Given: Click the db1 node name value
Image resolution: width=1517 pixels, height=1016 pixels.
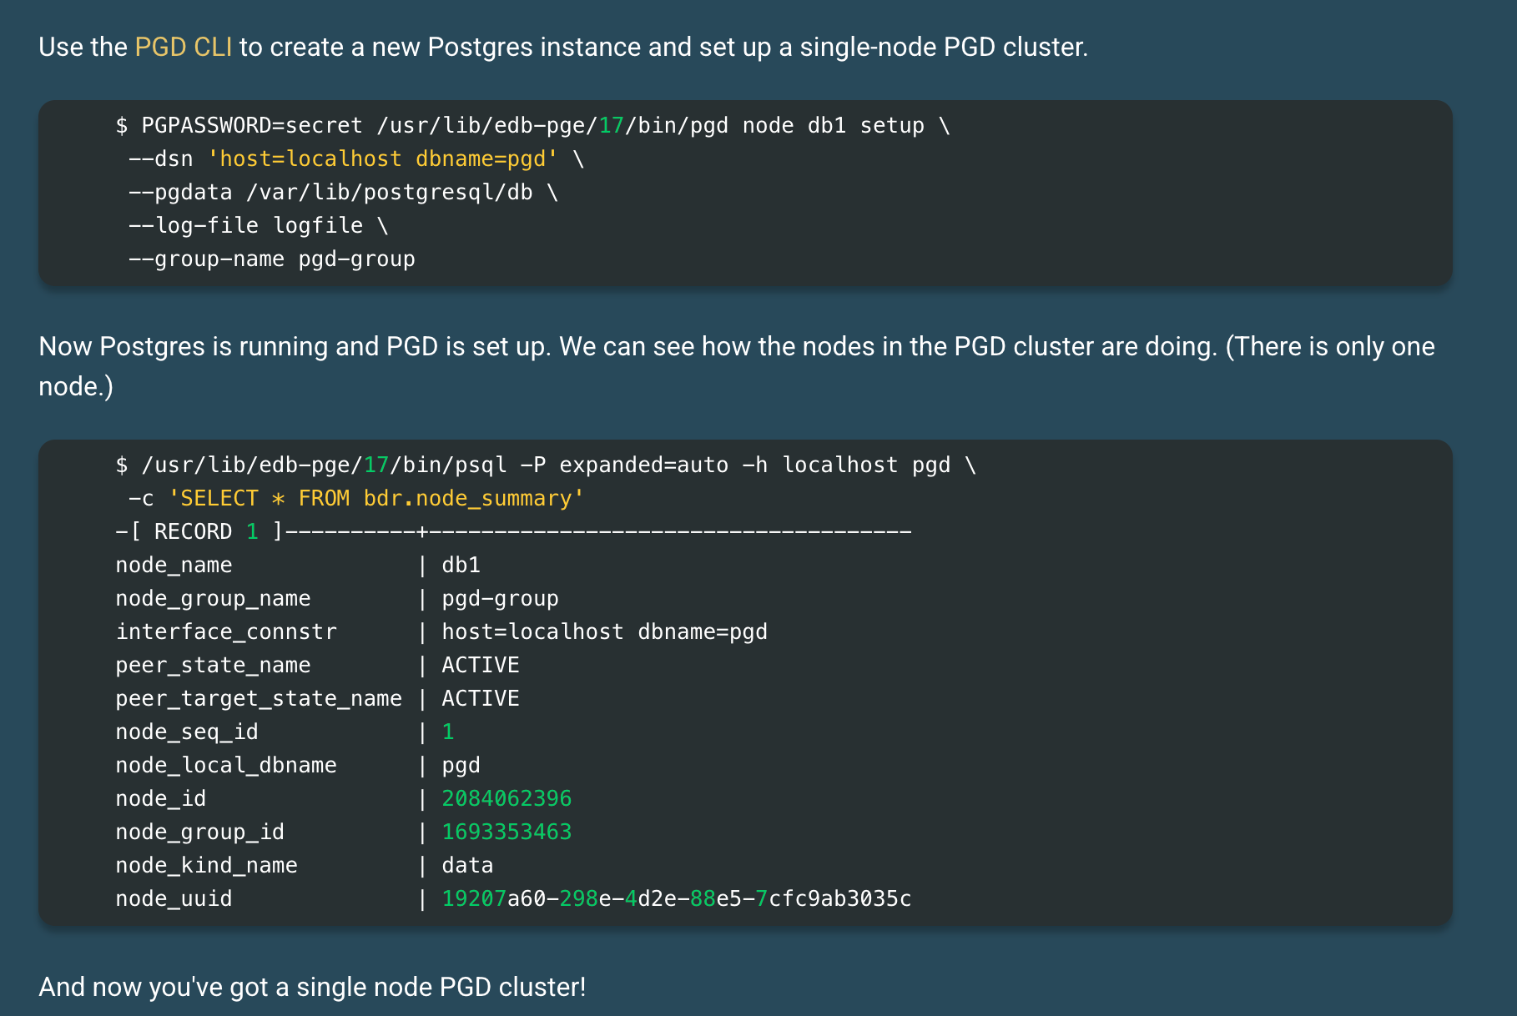Looking at the screenshot, I should pyautogui.click(x=461, y=565).
